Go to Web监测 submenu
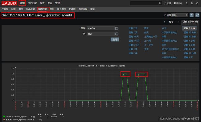The width and height of the screenshot is (201, 122). pos(31,9)
